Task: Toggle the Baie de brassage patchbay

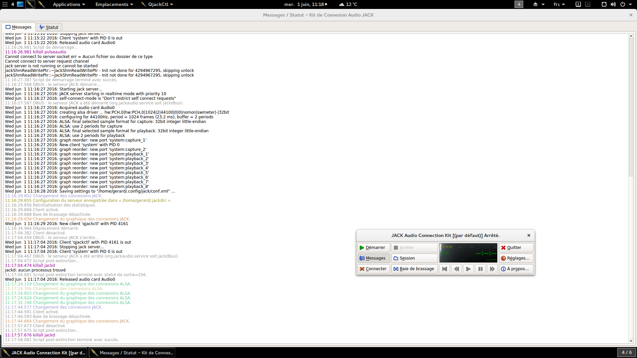Action: [414, 269]
